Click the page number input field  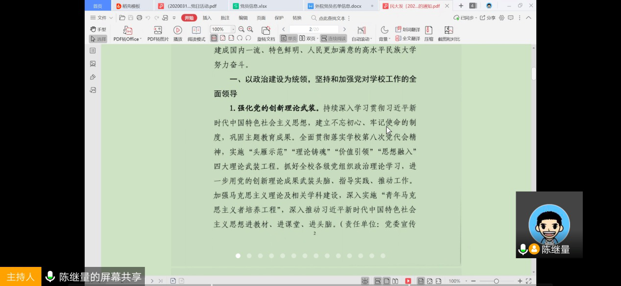click(313, 29)
